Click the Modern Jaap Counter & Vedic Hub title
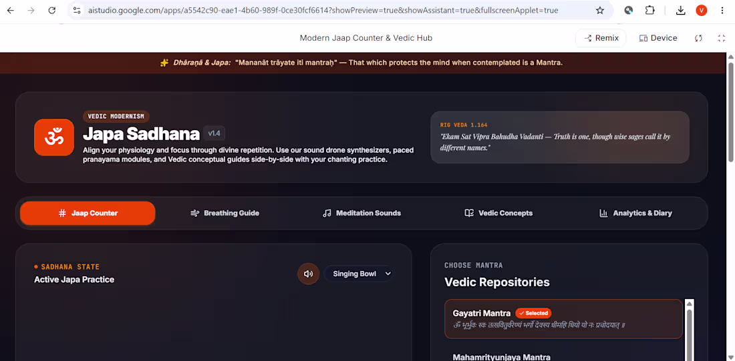This screenshot has height=361, width=735. (366, 38)
